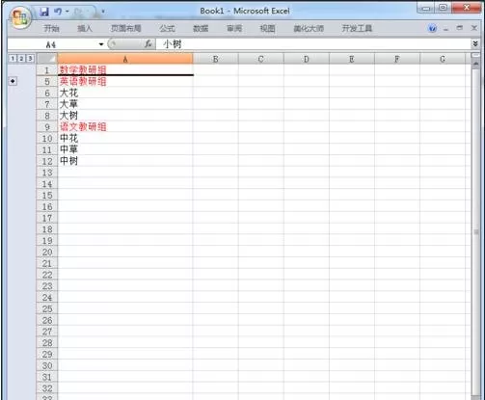
Task: Select cell containing 英语教研组
Action: [x=125, y=82]
